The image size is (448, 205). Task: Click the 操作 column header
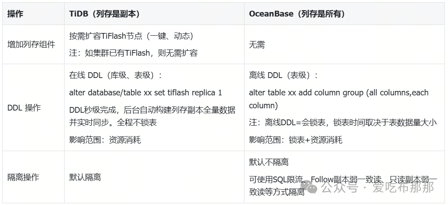pyautogui.click(x=16, y=14)
